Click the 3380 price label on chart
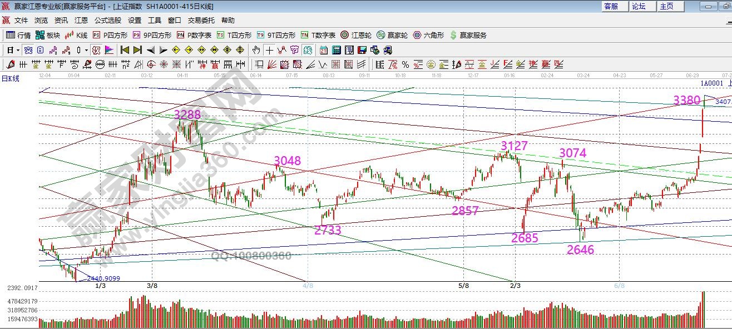The width and height of the screenshot is (732, 329). tap(686, 101)
